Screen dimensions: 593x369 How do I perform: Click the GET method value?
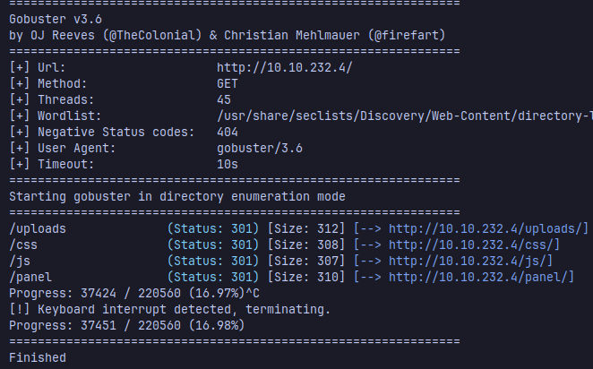point(228,83)
